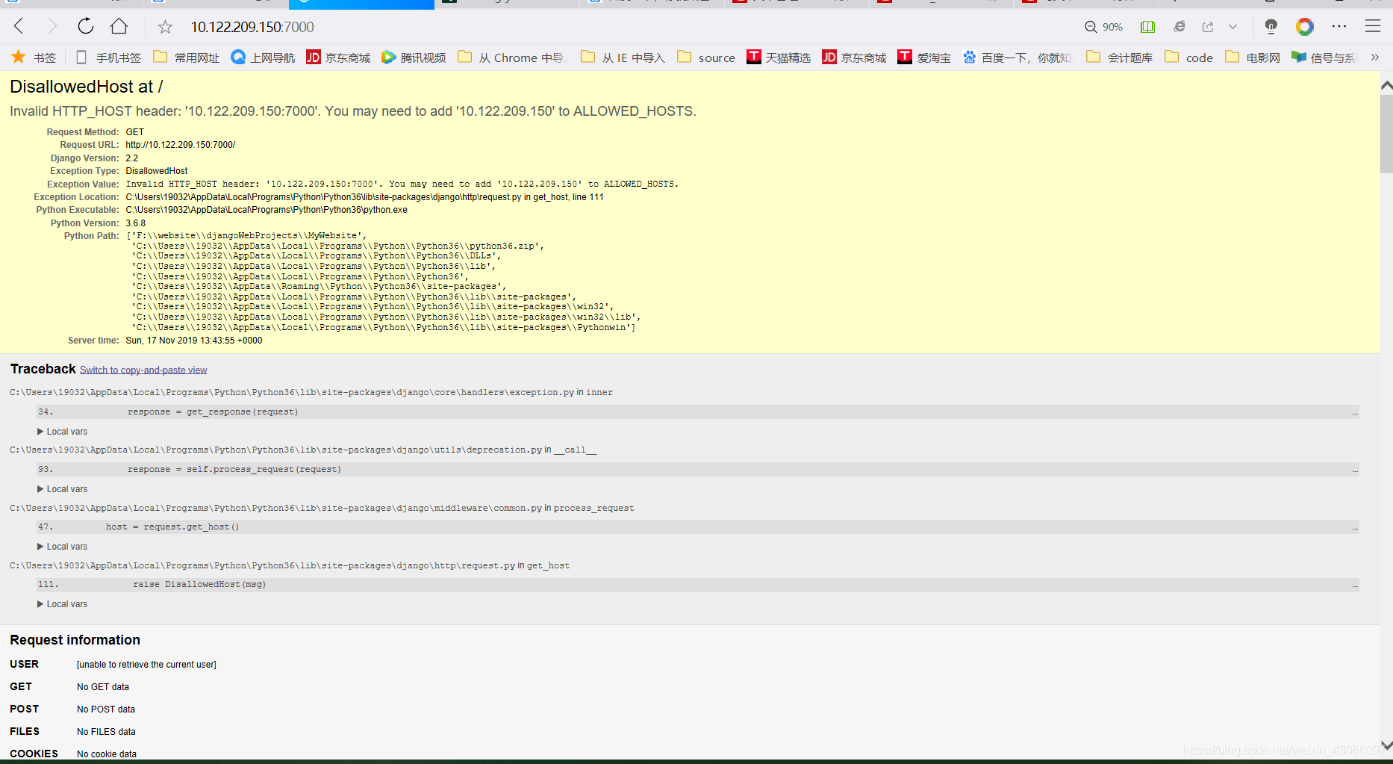Open the 信号与系 bookmark
Screen dimensions: 1393x764
1325,58
